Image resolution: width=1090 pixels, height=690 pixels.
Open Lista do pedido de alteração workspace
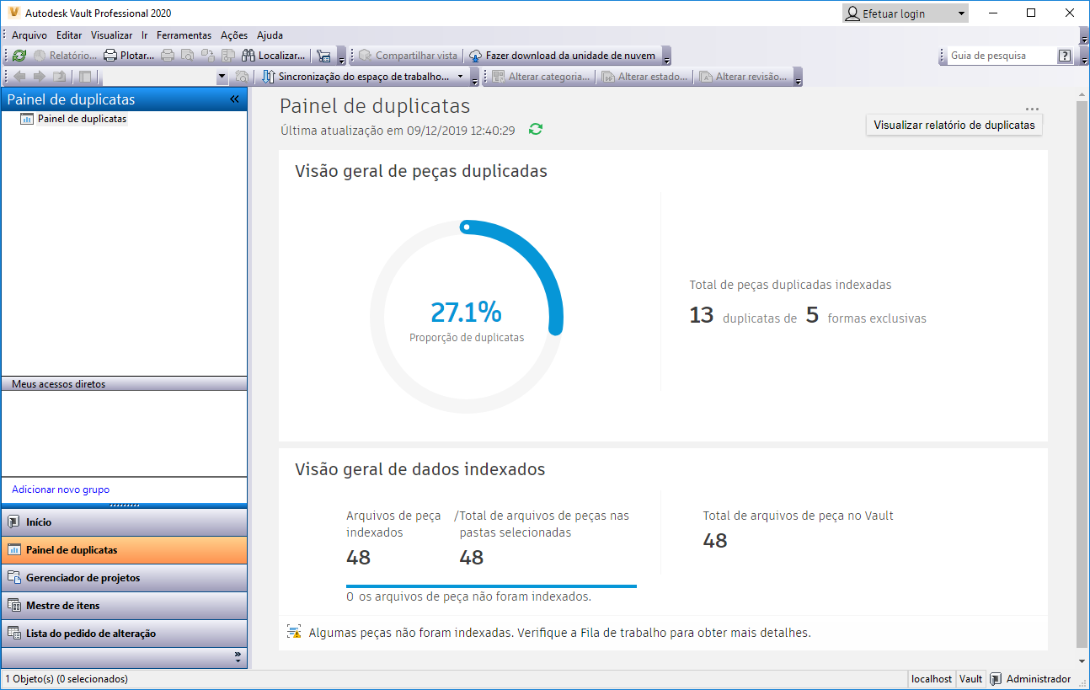tap(124, 634)
